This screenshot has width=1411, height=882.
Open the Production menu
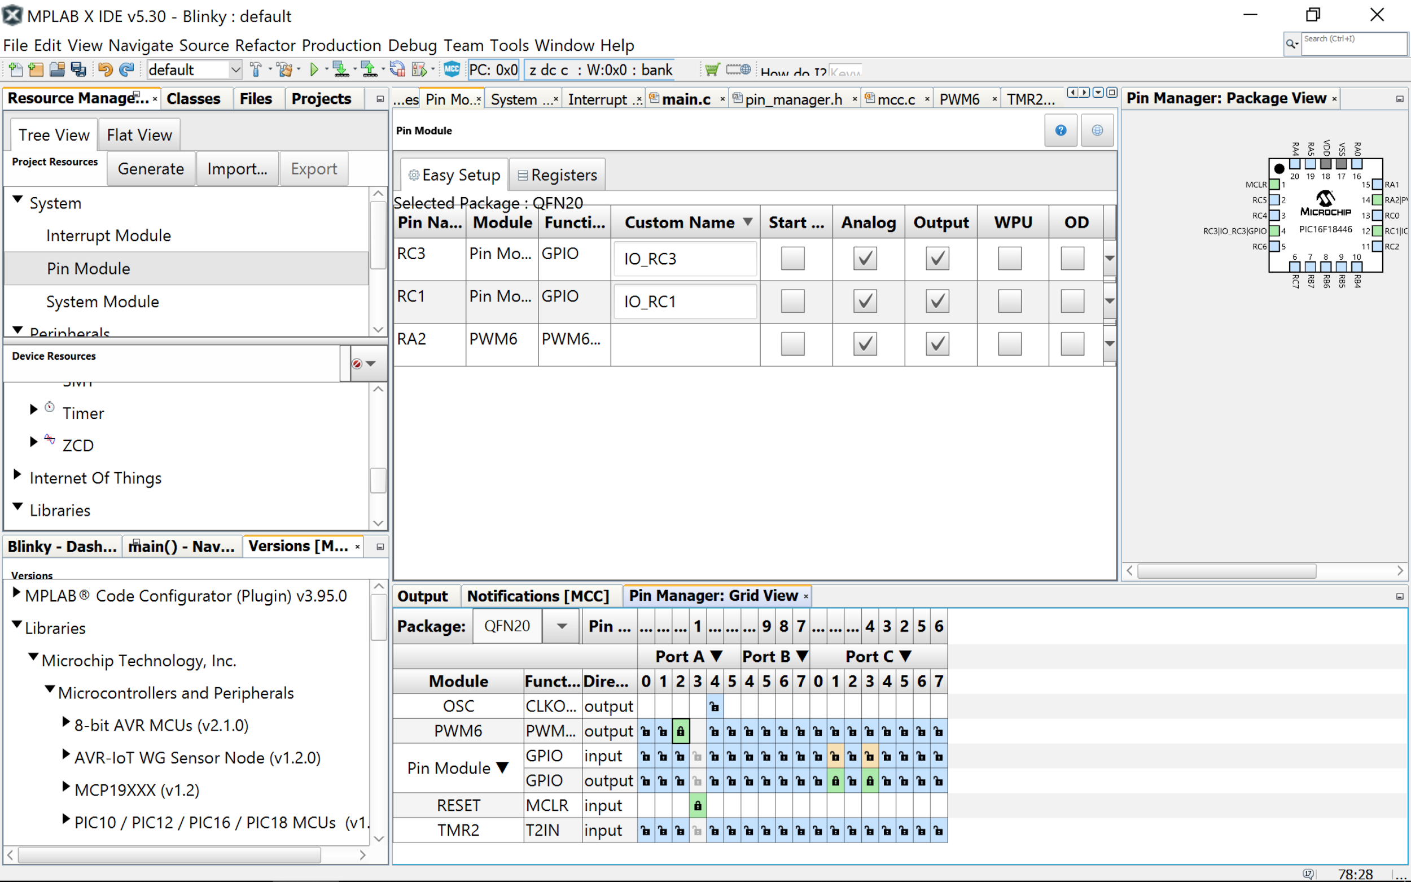(341, 45)
